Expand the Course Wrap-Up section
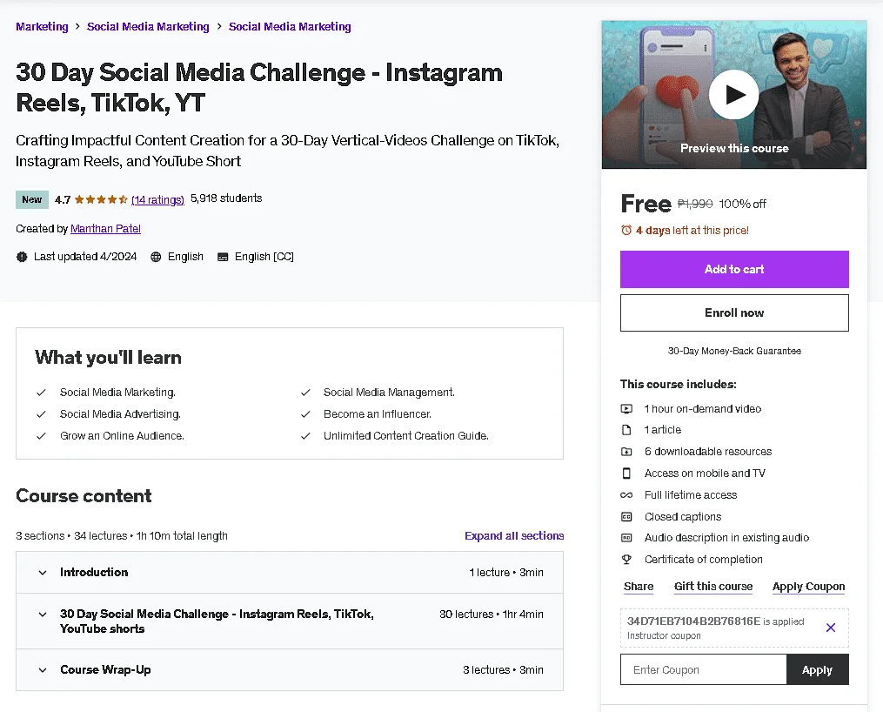Image resolution: width=883 pixels, height=712 pixels. [x=43, y=670]
